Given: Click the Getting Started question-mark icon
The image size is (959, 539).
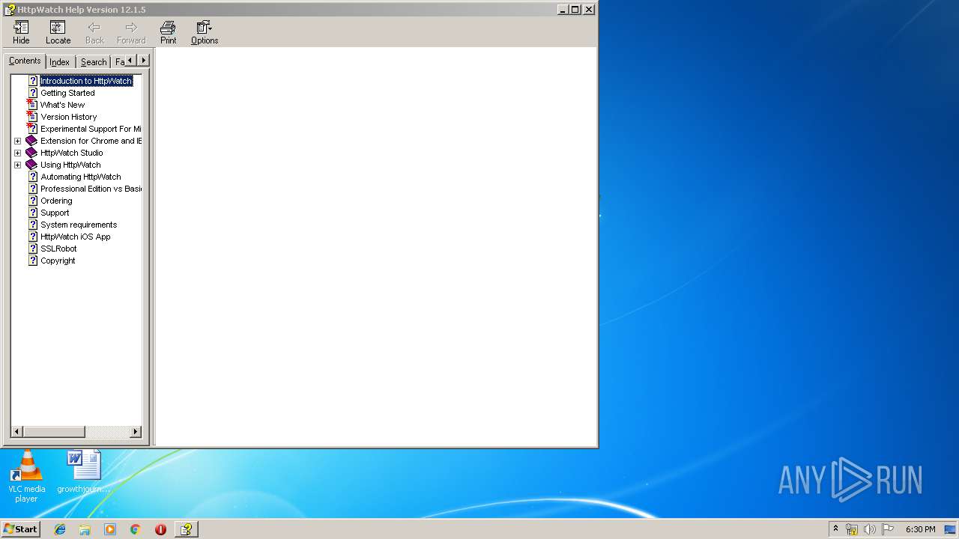Looking at the screenshot, I should coord(33,93).
